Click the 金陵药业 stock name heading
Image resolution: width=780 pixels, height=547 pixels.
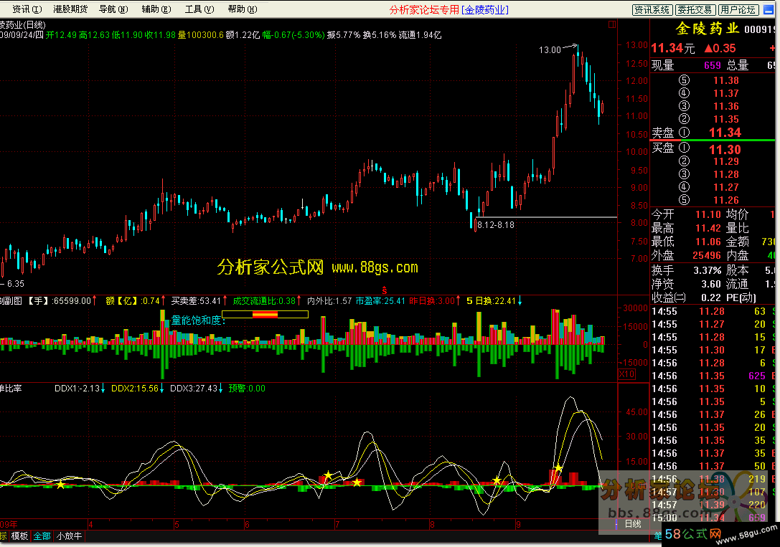click(707, 29)
